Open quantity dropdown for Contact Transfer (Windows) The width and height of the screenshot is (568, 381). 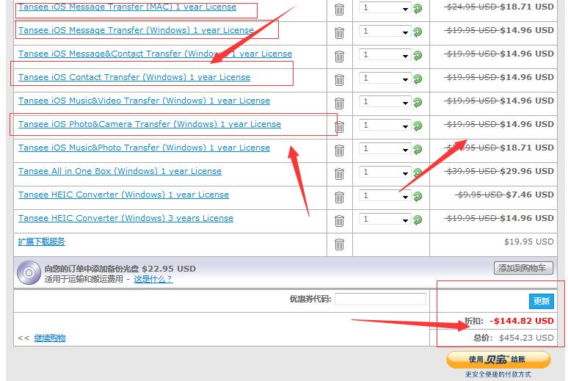tap(385, 78)
